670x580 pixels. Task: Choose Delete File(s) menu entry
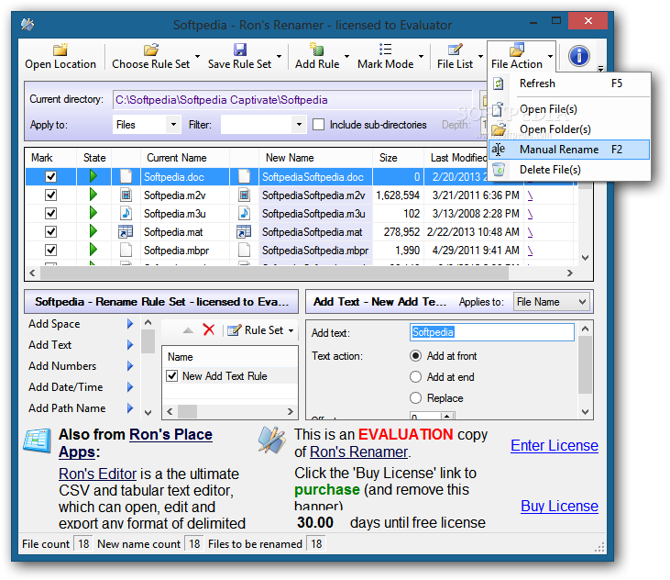[x=569, y=170]
